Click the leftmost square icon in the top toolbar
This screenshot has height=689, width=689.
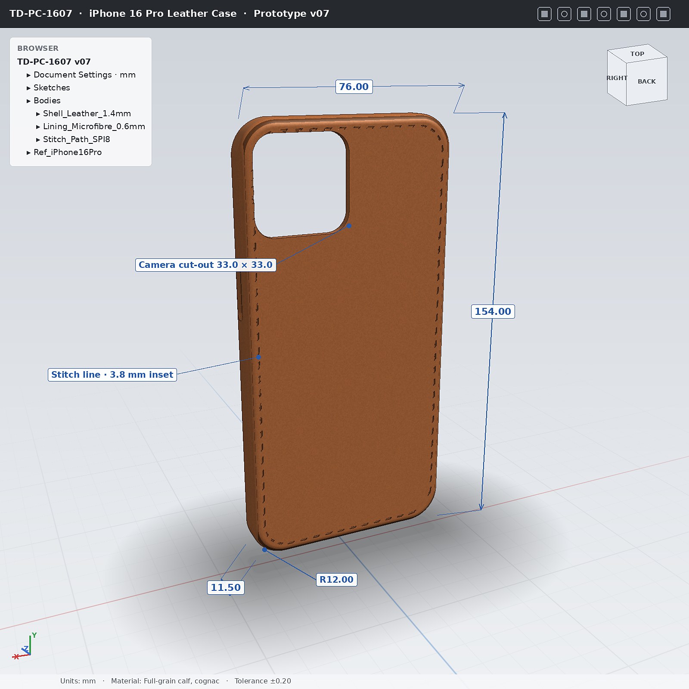(544, 14)
